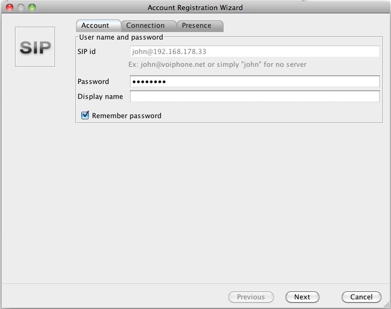Minimize the wizard using the yellow button
The width and height of the screenshot is (391, 309).
pyautogui.click(x=21, y=7)
